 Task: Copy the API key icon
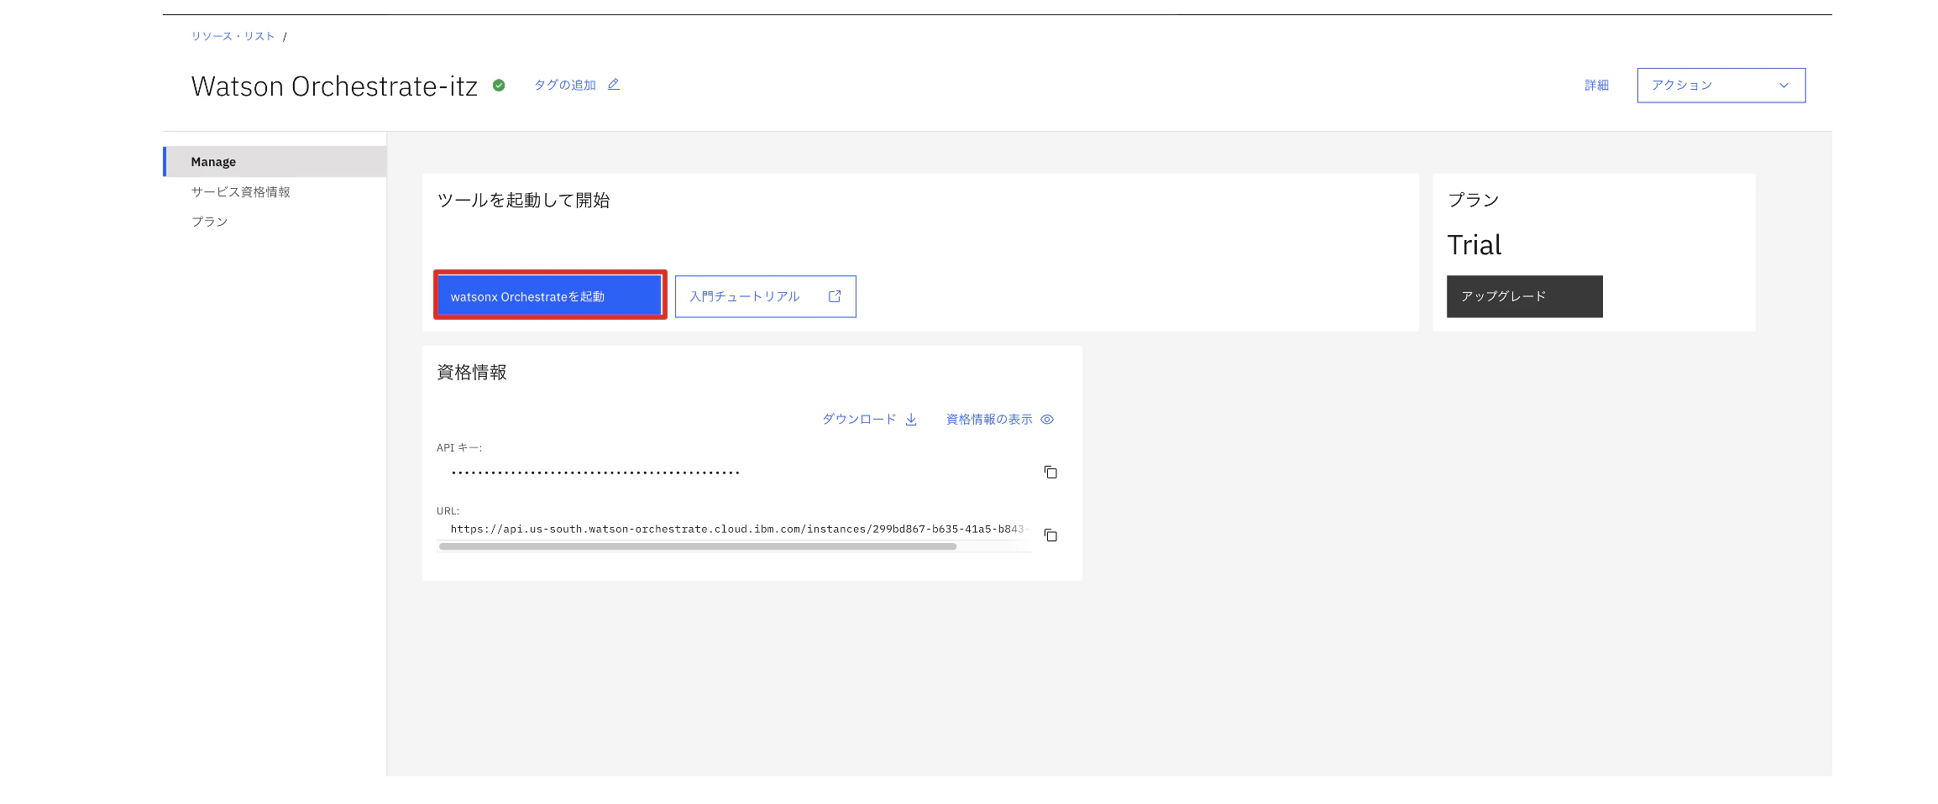(x=1050, y=472)
